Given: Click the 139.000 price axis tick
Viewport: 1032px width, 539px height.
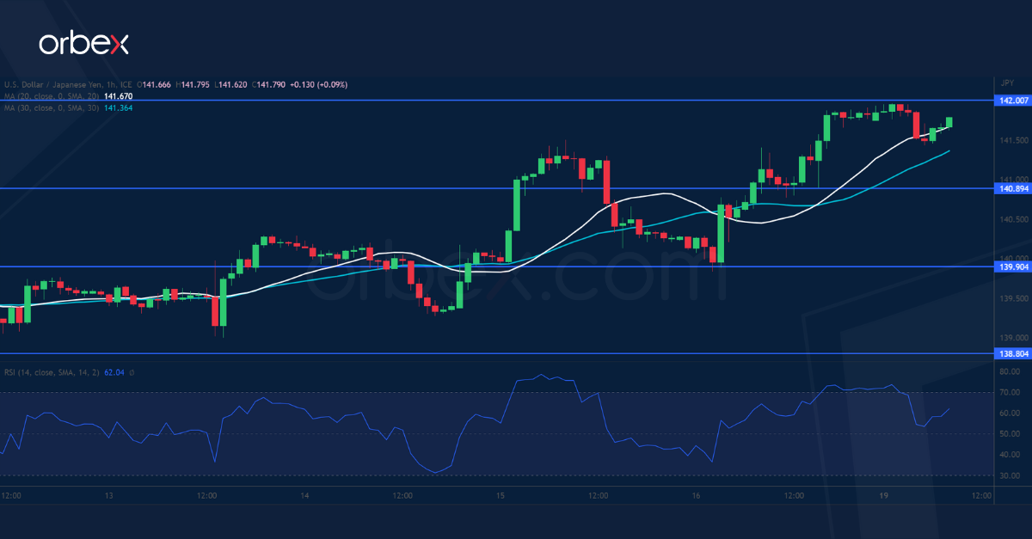Looking at the screenshot, I should 1013,338.
